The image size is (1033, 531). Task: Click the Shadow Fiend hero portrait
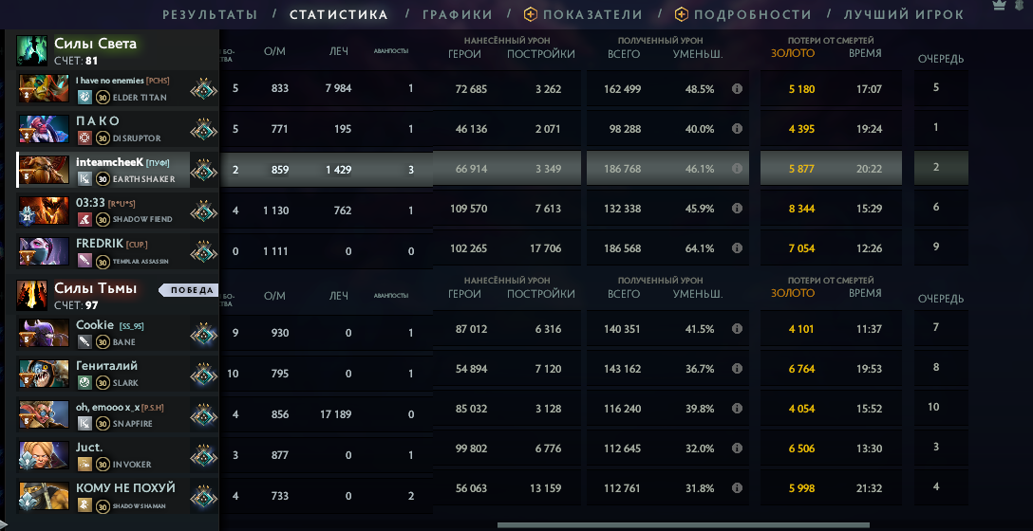44,211
